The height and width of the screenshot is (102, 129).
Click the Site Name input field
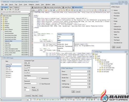pyautogui.click(x=36, y=68)
